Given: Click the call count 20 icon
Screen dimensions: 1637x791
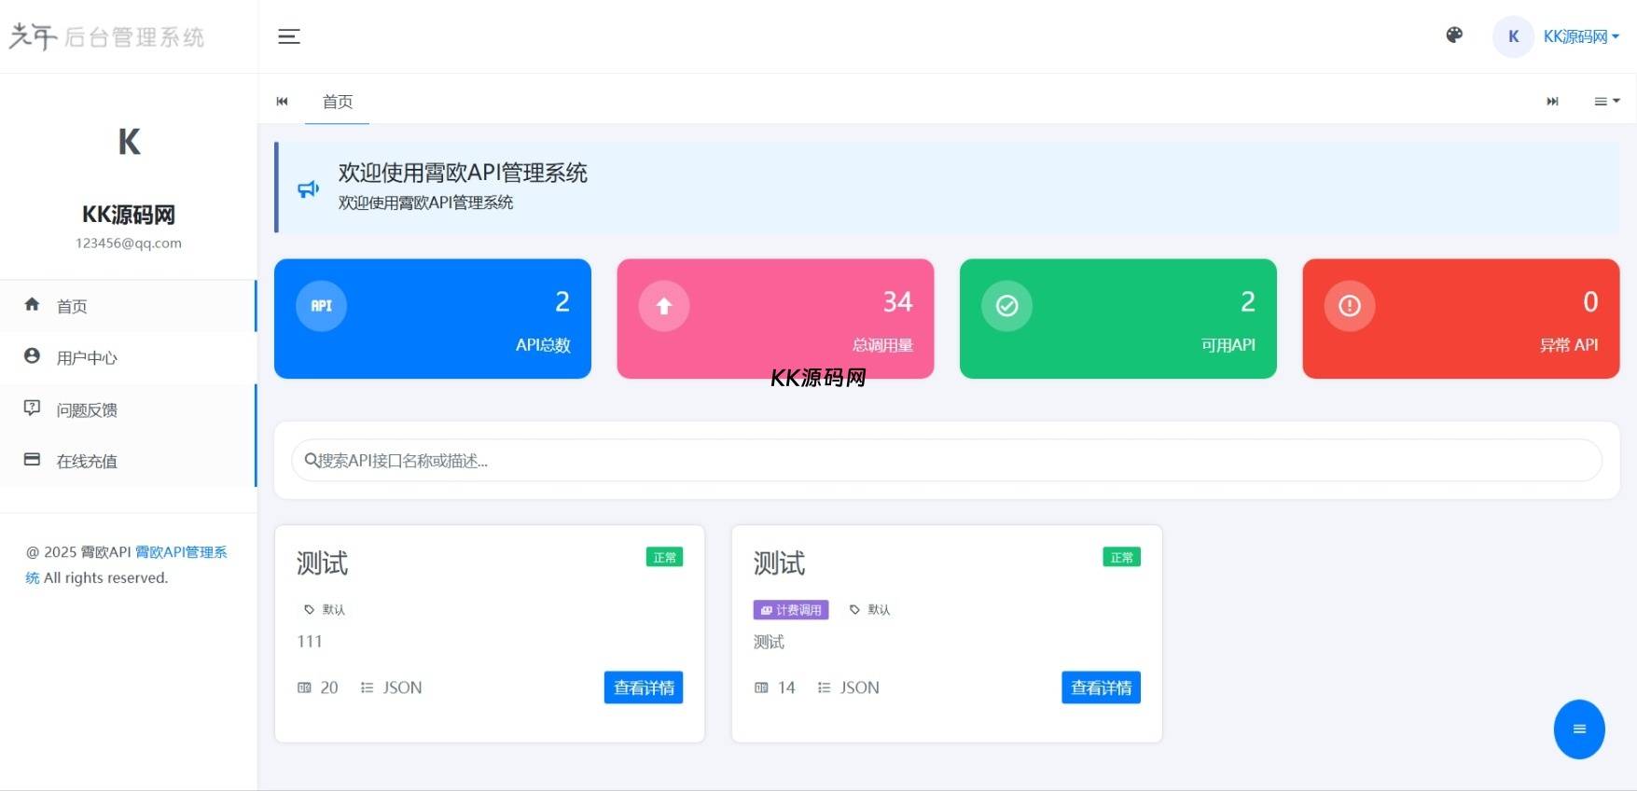Looking at the screenshot, I should click(304, 687).
